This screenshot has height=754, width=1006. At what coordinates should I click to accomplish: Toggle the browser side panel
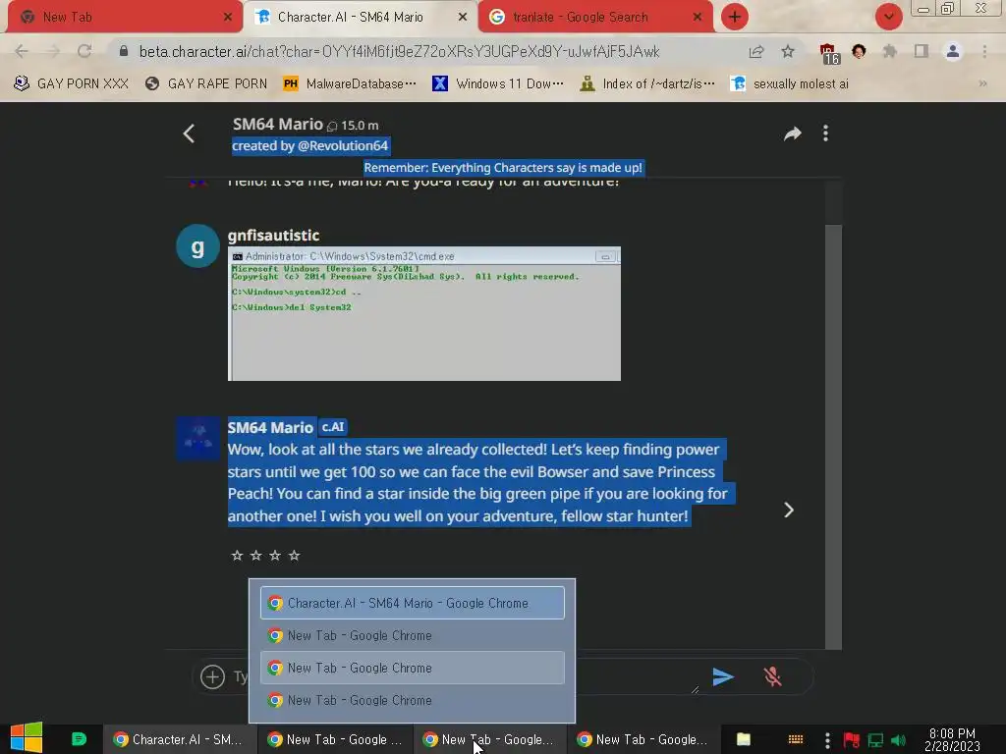click(x=922, y=51)
